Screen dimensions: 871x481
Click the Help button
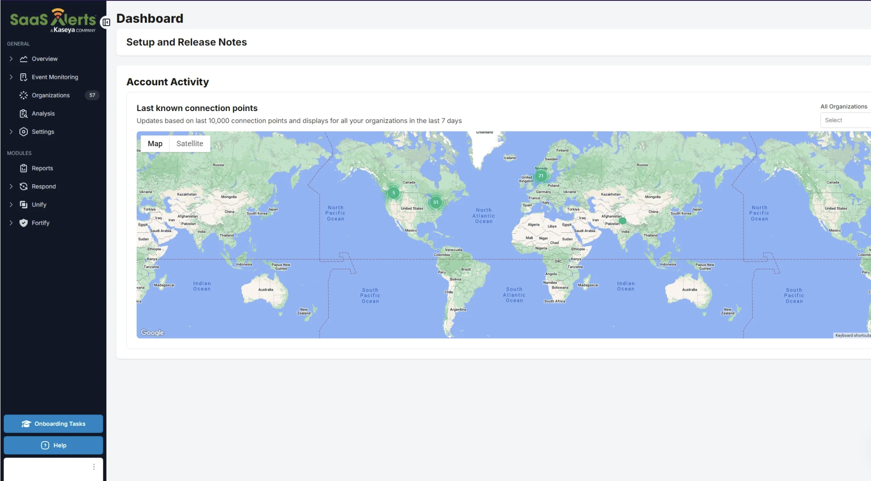pos(53,445)
